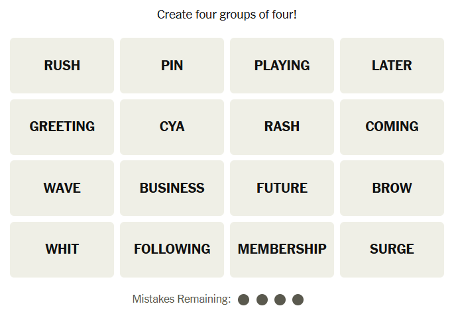Viewport: 454px width, 310px height.
Task: Choose the LATER tile
Action: (x=392, y=66)
